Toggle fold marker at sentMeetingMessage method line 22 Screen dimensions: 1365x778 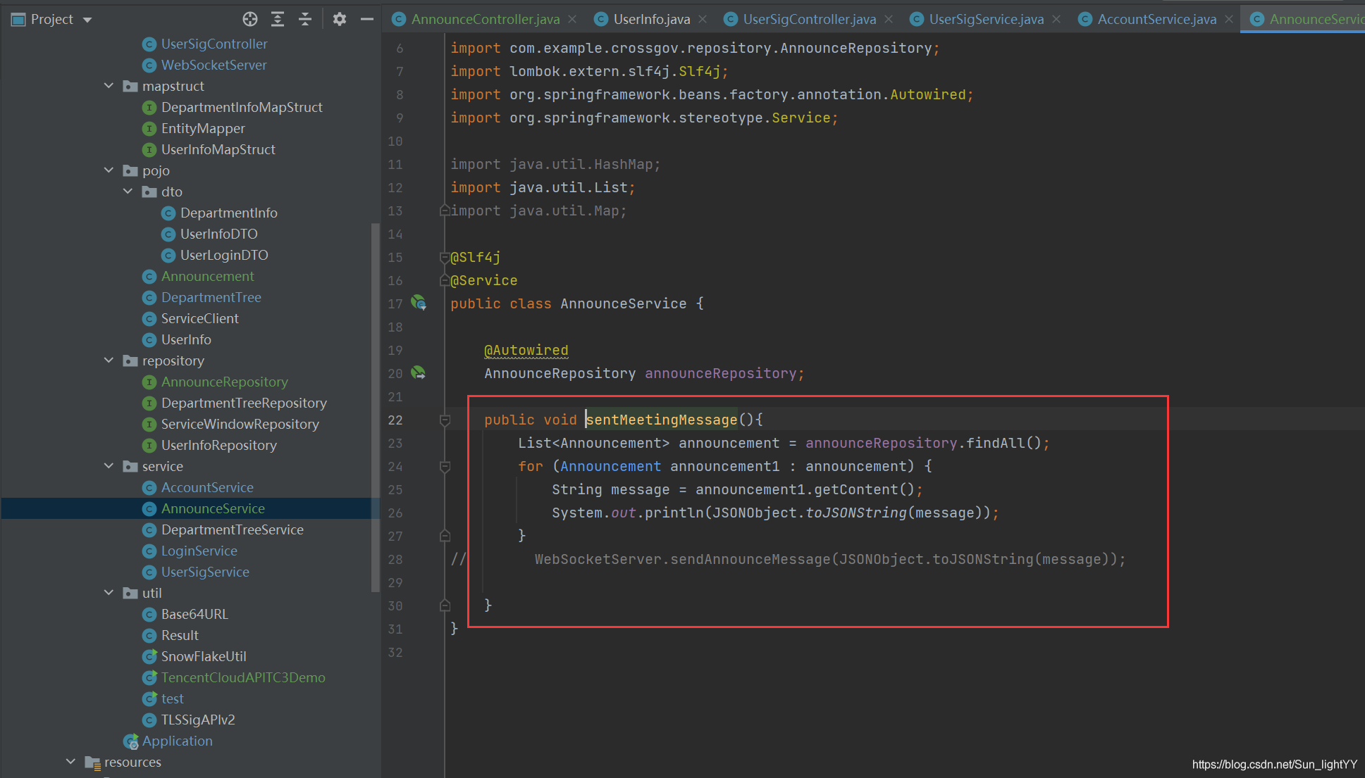[x=445, y=420]
